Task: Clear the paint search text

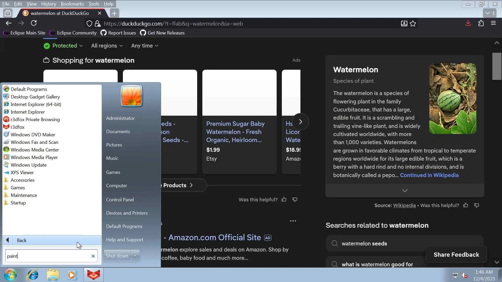Action: 93,256
